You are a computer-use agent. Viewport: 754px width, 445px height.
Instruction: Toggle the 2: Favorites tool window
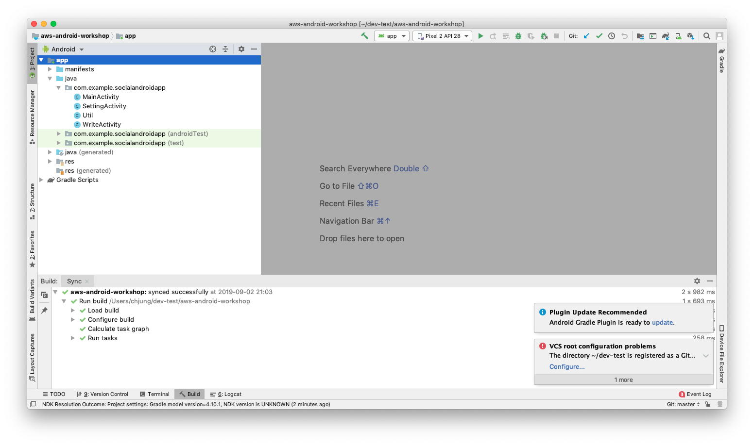33,249
